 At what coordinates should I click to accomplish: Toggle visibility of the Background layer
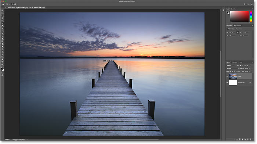pyautogui.click(x=227, y=83)
